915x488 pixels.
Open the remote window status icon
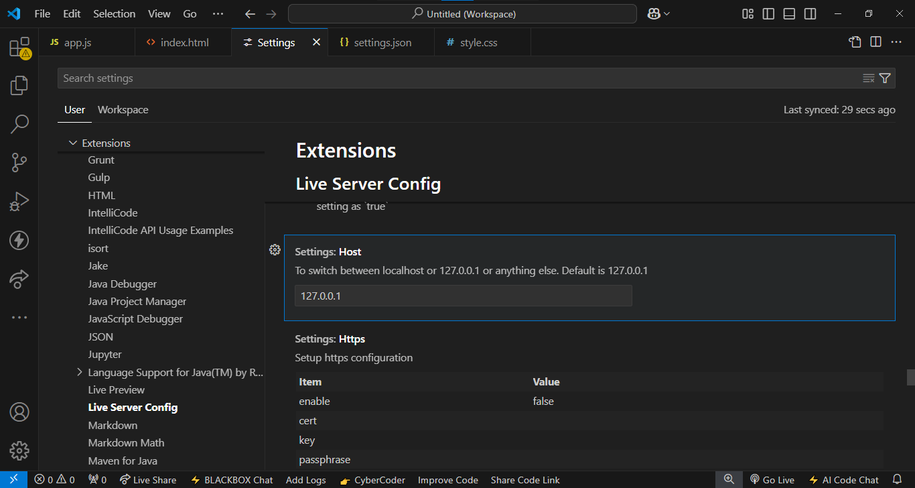pyautogui.click(x=13, y=480)
